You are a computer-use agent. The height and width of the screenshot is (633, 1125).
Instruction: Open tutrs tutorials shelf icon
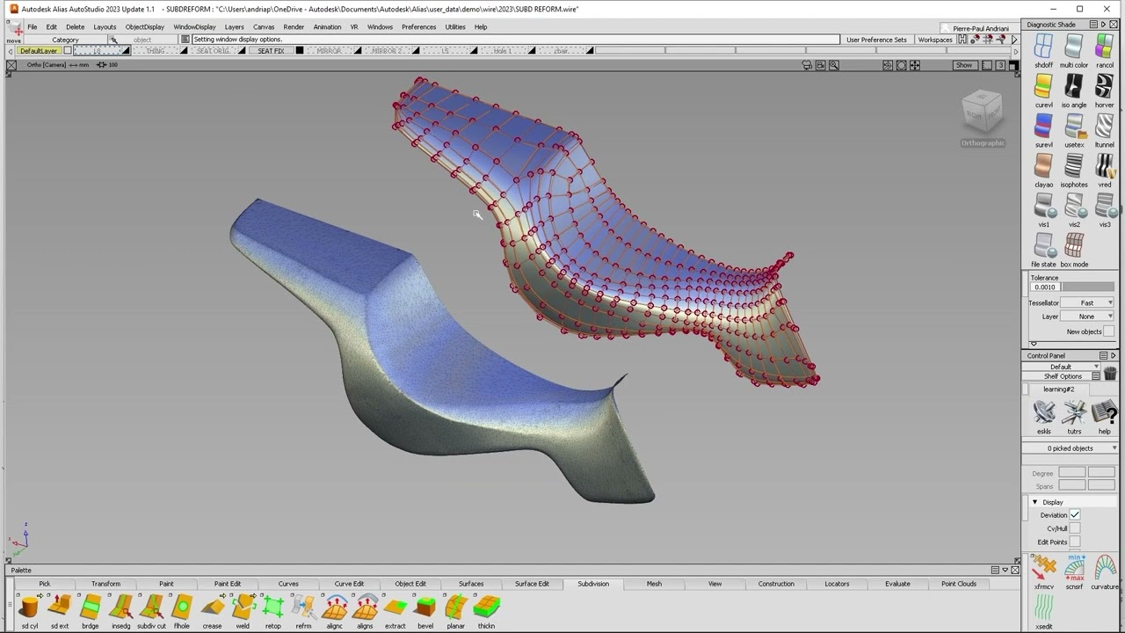(1074, 412)
